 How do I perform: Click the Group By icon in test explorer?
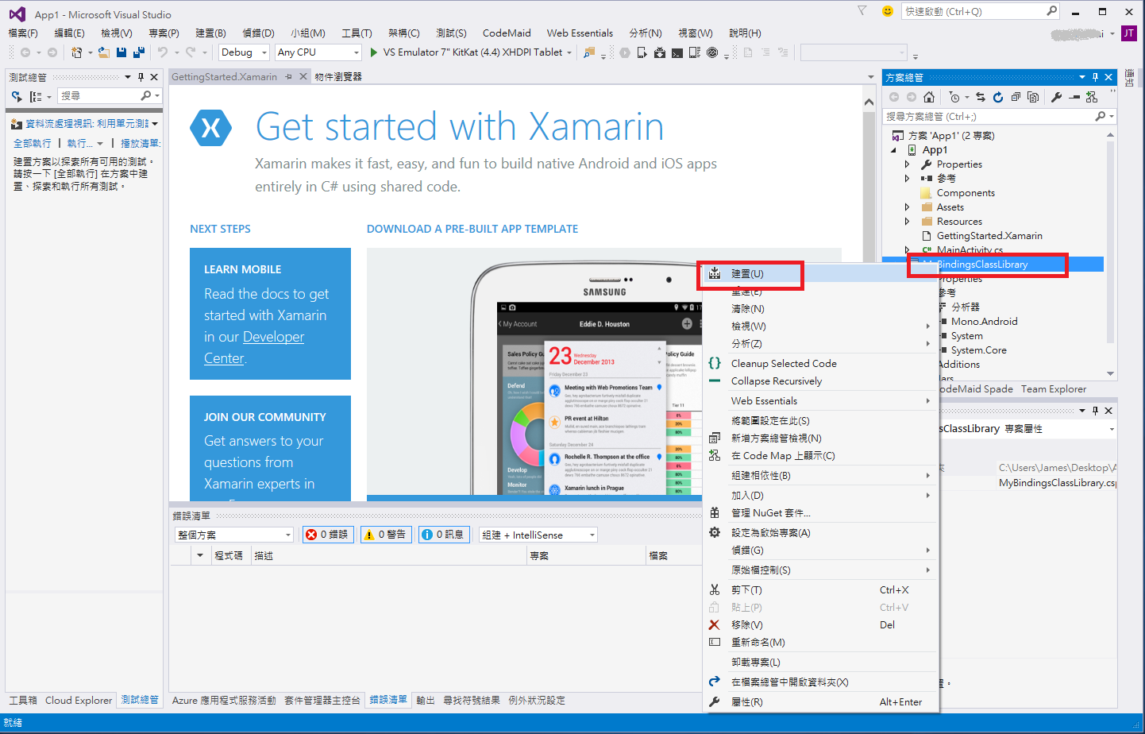coord(36,96)
